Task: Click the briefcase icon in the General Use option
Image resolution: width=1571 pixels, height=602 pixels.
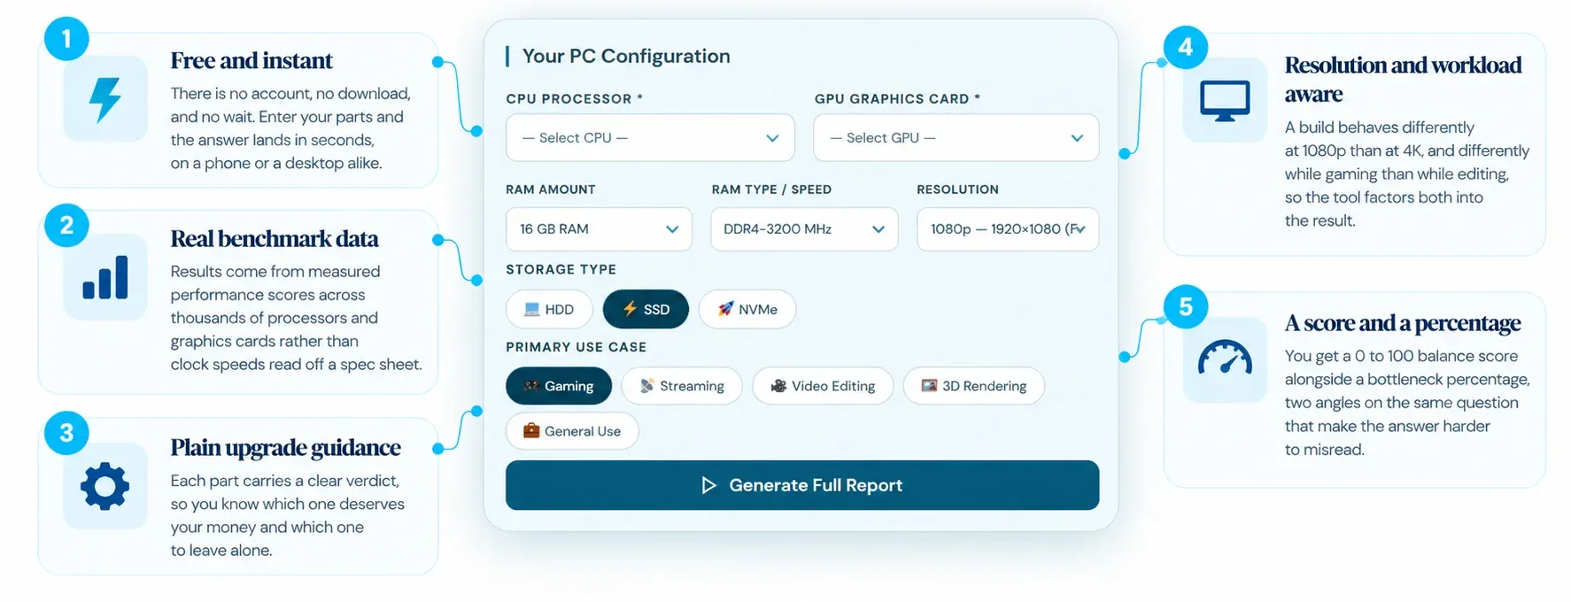Action: tap(531, 430)
